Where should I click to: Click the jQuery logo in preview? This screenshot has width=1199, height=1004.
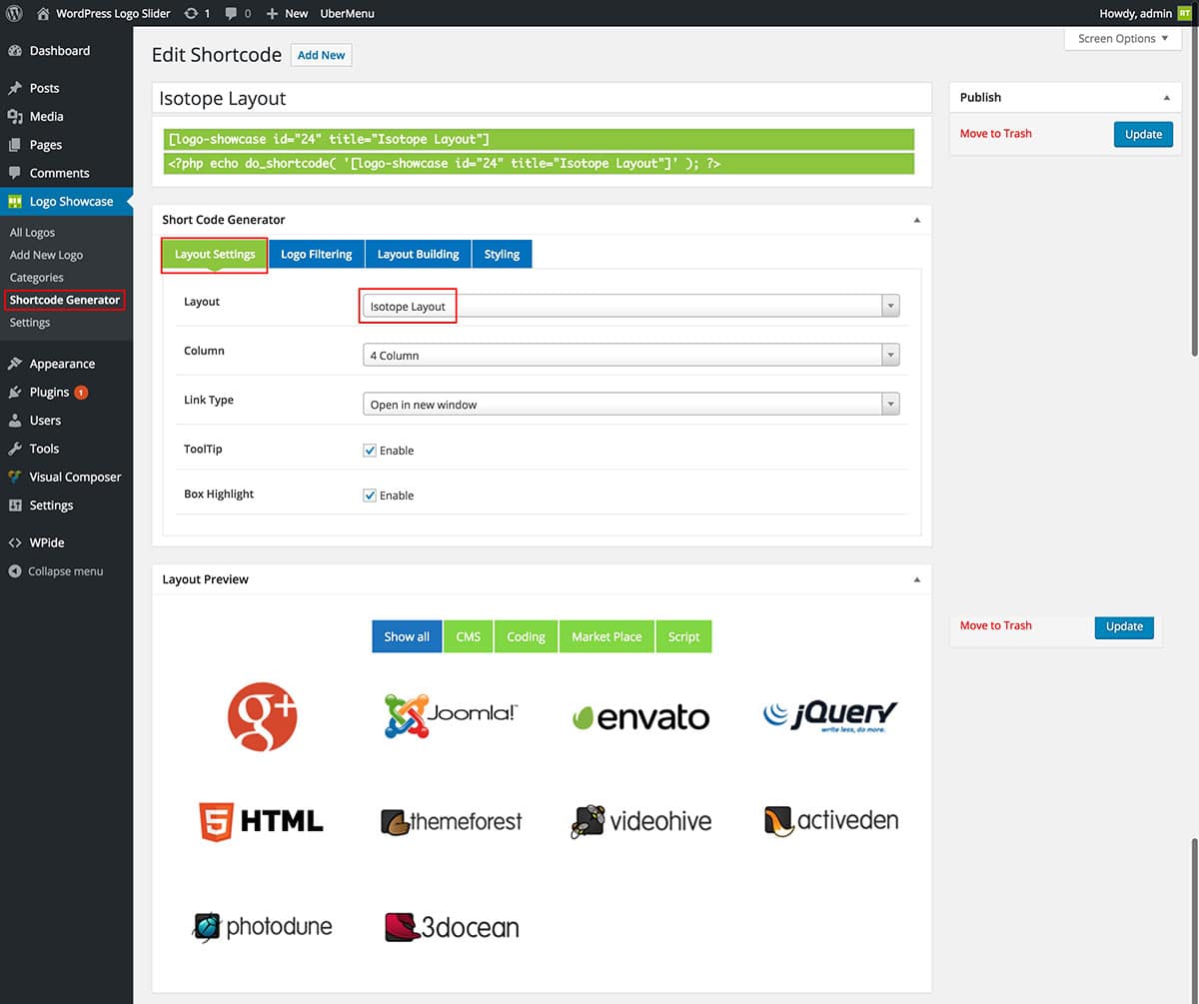tap(830, 716)
